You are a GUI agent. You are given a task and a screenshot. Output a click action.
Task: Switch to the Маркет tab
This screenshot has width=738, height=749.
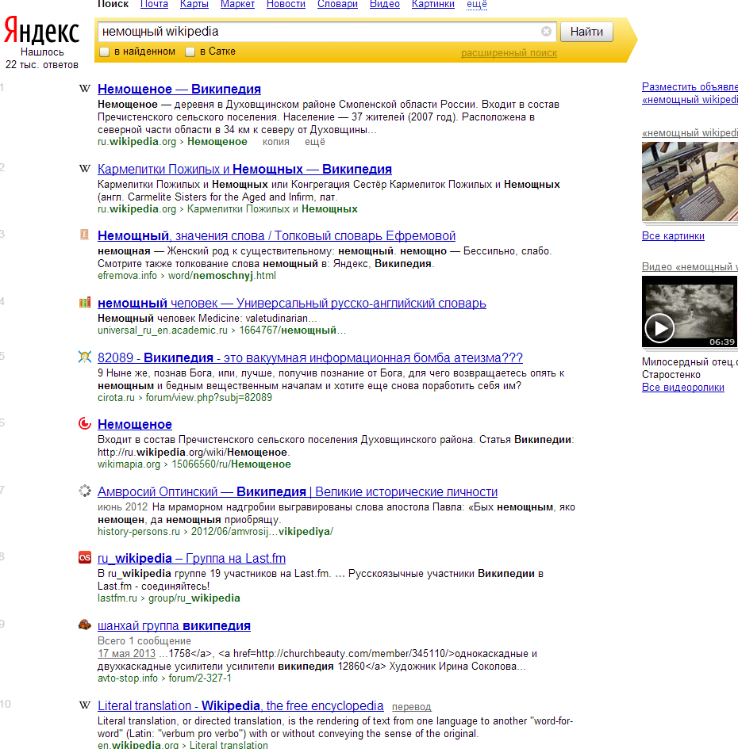click(x=237, y=4)
